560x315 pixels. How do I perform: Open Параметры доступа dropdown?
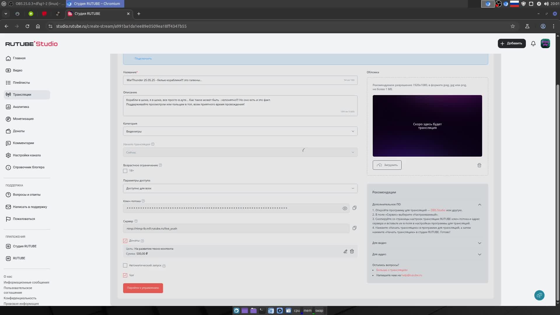click(240, 188)
